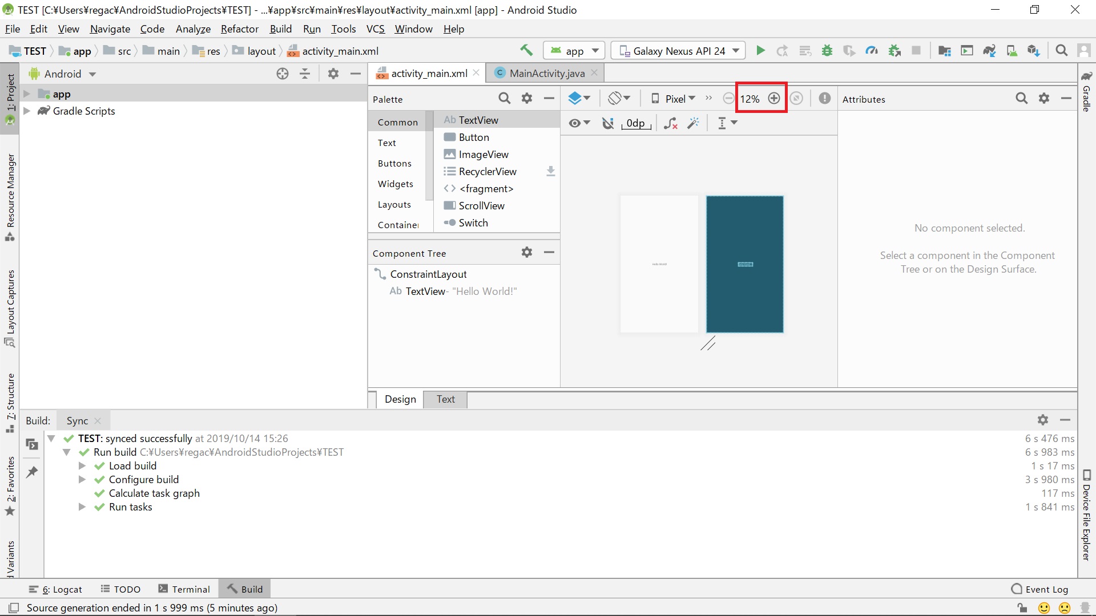Open the app run configuration dropdown

tap(574, 51)
